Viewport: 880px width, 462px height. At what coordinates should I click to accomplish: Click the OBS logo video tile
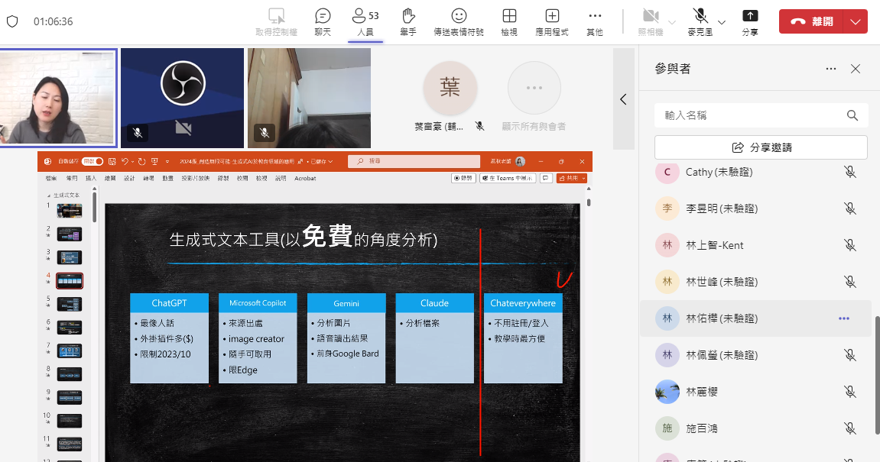(183, 98)
